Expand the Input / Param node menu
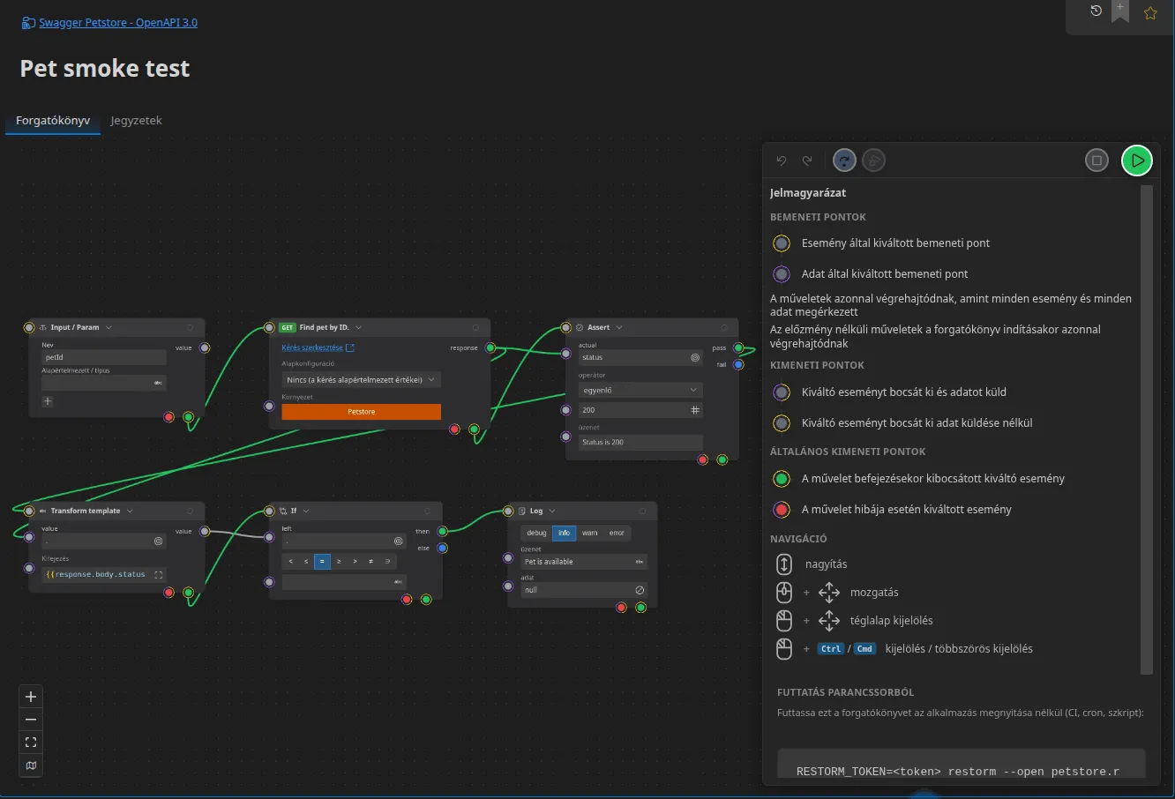Image resolution: width=1175 pixels, height=799 pixels. click(x=109, y=327)
